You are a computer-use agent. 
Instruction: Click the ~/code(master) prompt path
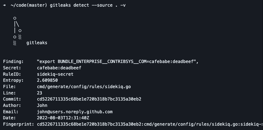tap(25, 5)
